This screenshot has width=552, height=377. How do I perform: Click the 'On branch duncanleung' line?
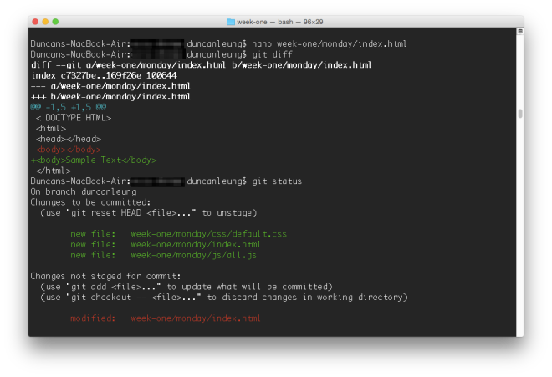tap(84, 192)
